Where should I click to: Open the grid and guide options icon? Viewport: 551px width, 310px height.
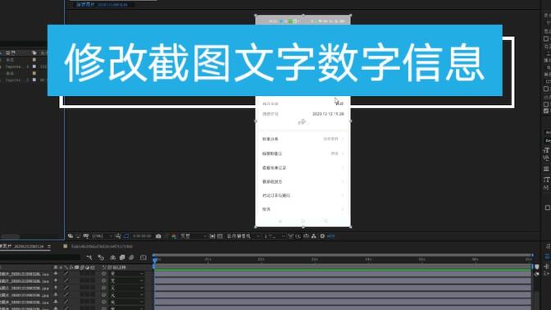click(x=118, y=236)
